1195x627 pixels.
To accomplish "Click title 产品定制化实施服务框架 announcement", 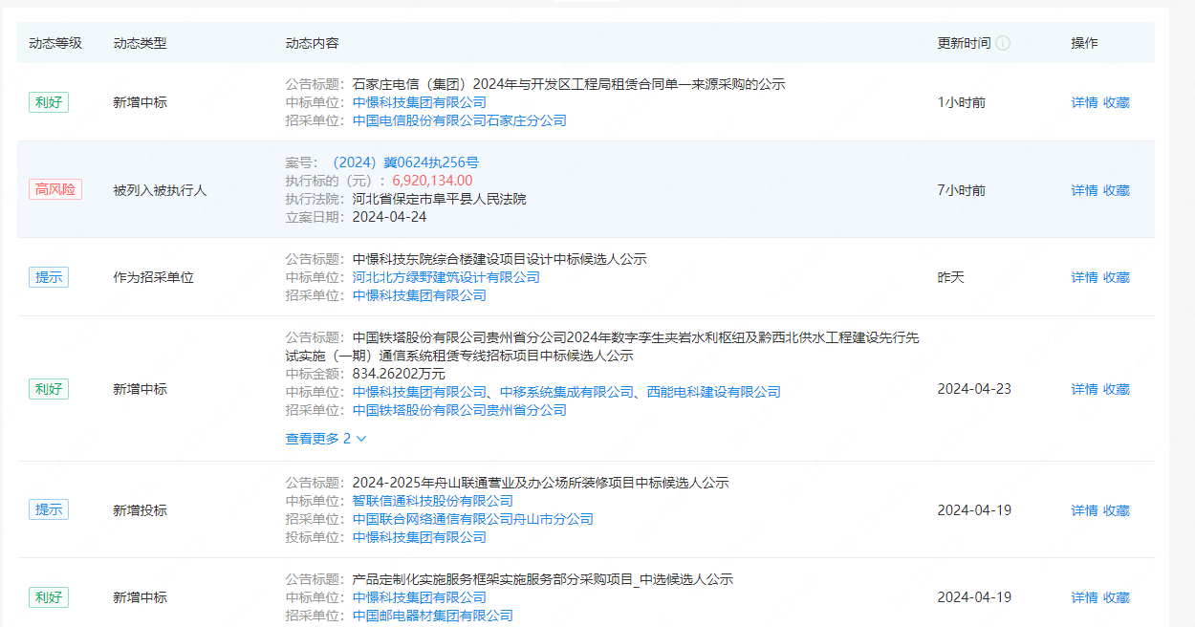I will pos(543,579).
